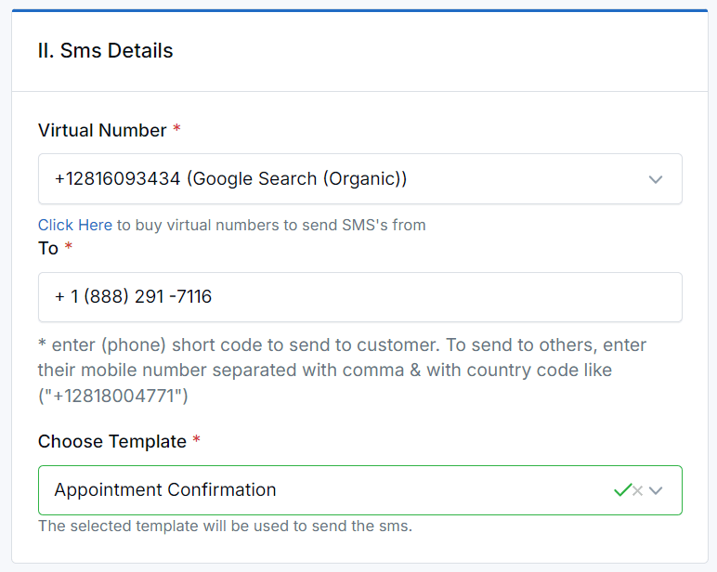
Task: Click the Choose Template field label
Action: coord(112,441)
